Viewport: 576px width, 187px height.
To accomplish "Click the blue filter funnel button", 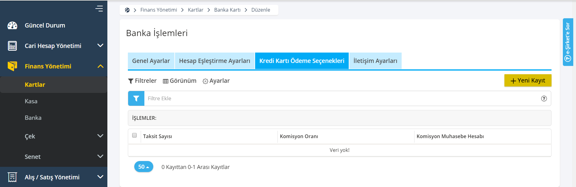I will [136, 98].
